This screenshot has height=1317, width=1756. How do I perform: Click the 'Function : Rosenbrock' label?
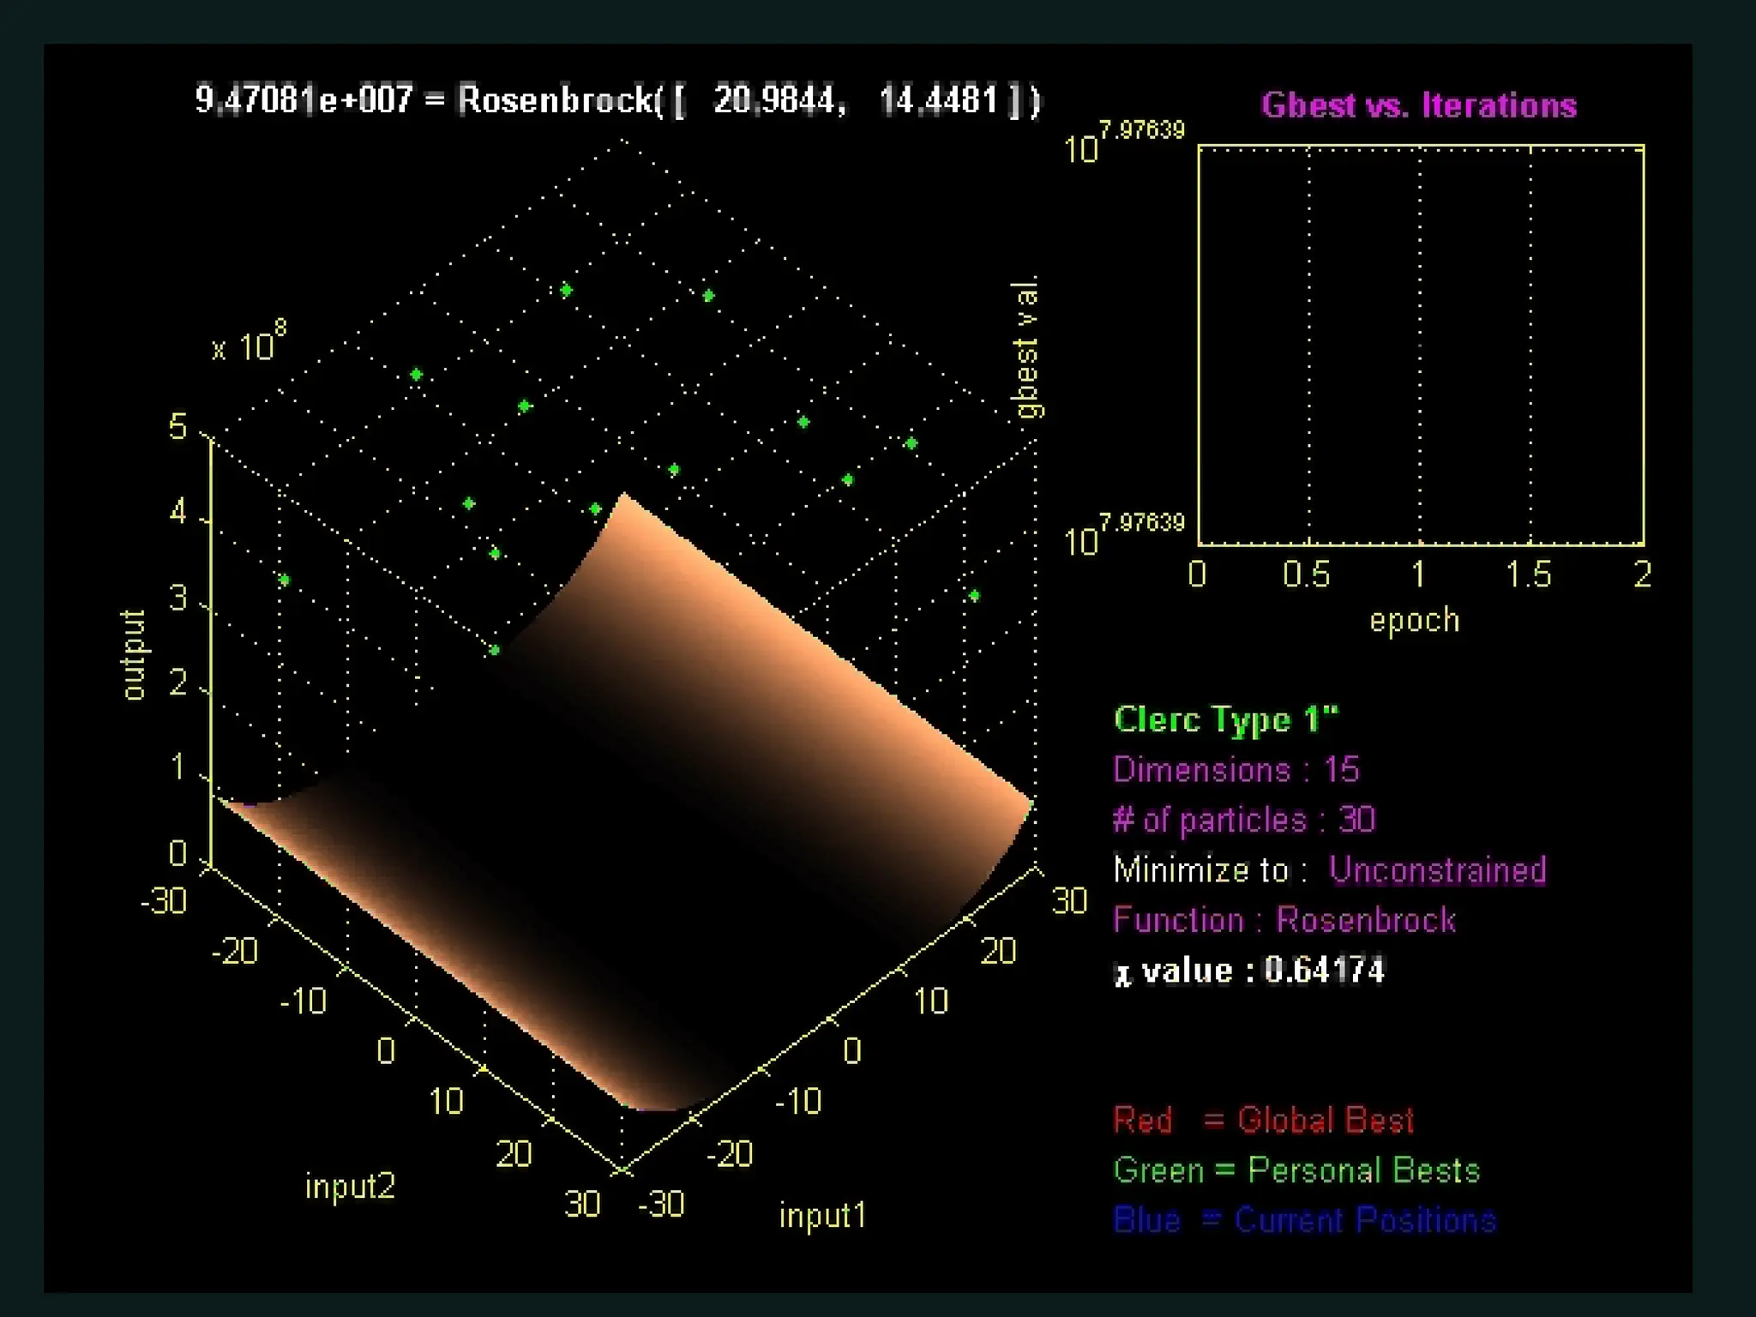click(x=1284, y=920)
